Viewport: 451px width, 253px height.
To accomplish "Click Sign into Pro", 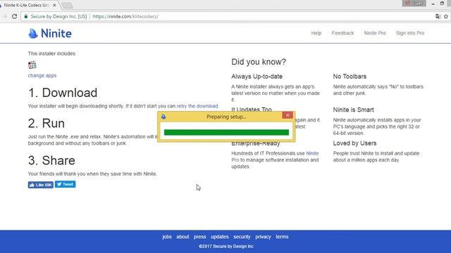I will click(410, 33).
